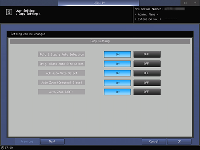The image size is (200, 150).
Task: Enable ADF Auto Size Select with ON
Action: 117,73
